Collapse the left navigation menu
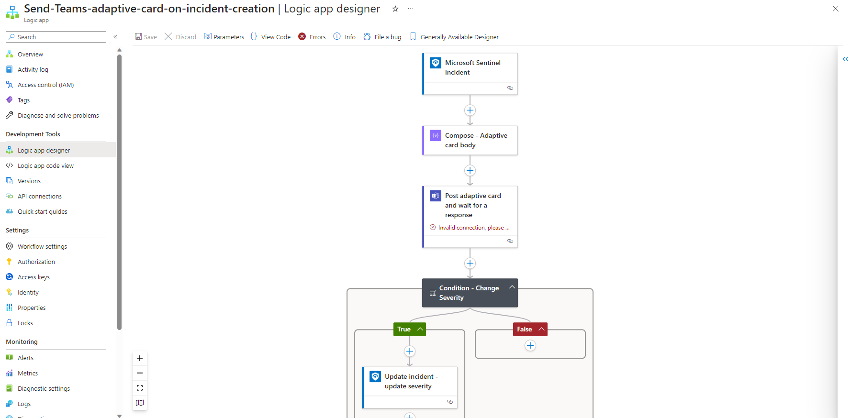This screenshot has height=418, width=851. click(115, 37)
